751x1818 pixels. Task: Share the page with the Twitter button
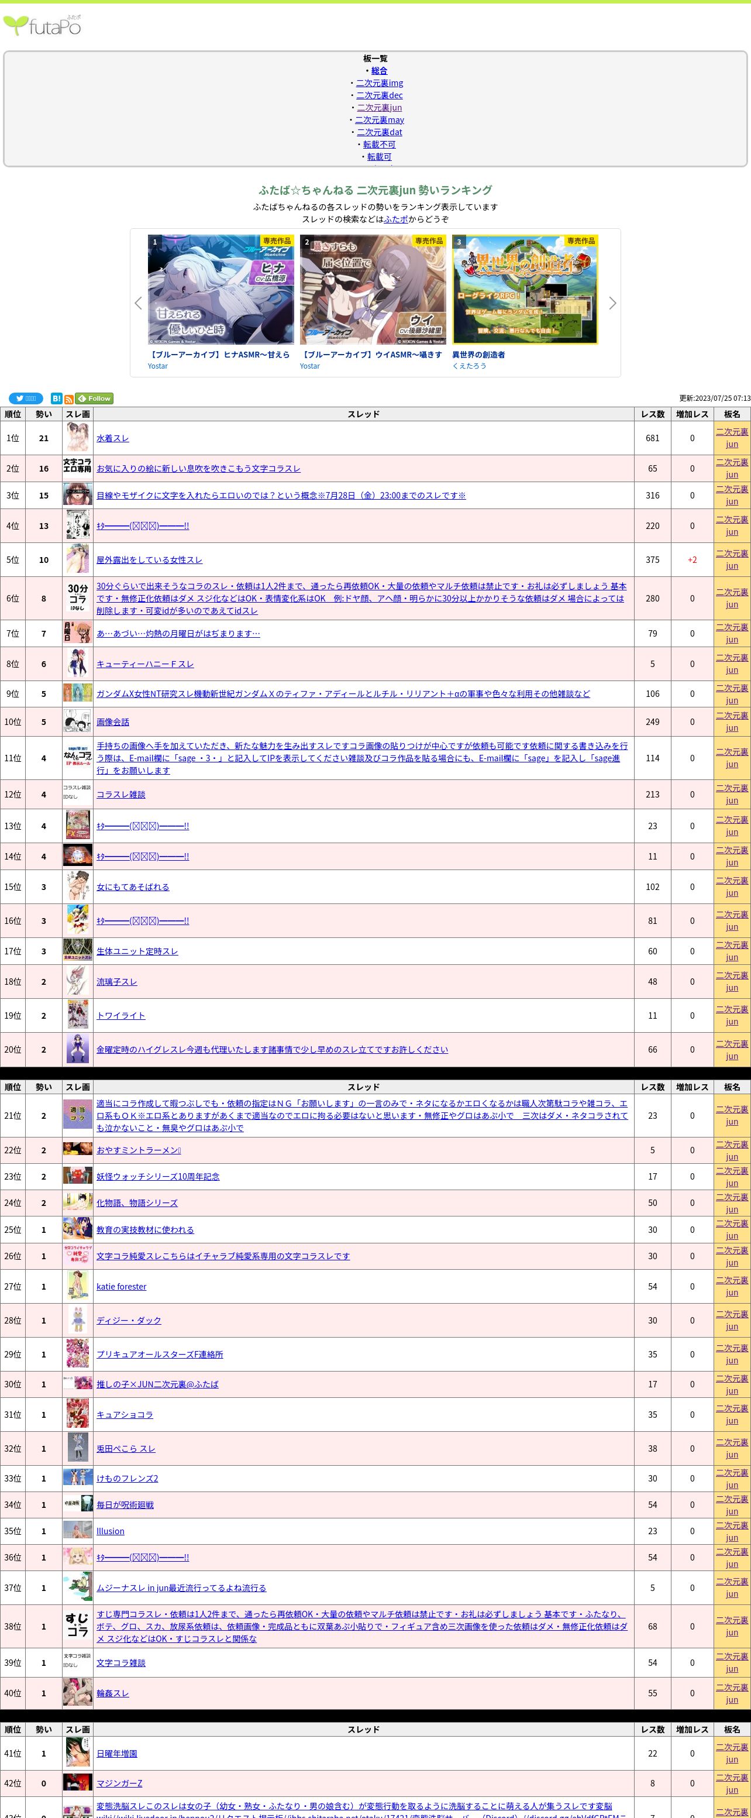point(25,398)
